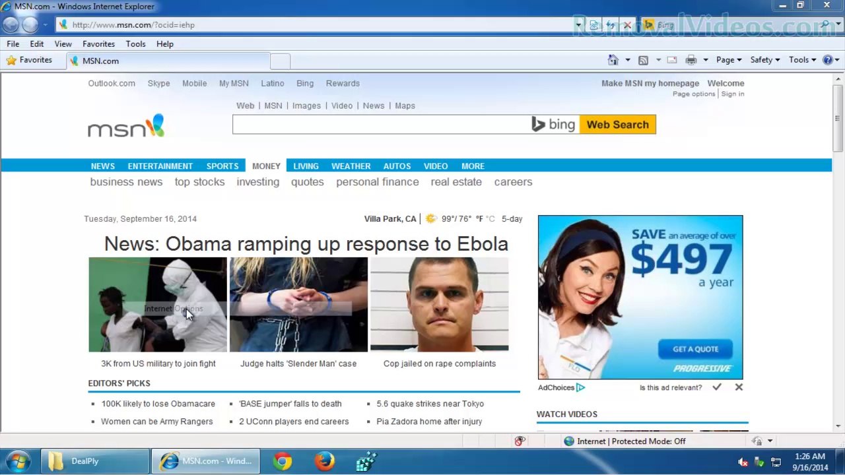The image size is (845, 475).
Task: Open a new blank tab
Action: tap(280, 61)
